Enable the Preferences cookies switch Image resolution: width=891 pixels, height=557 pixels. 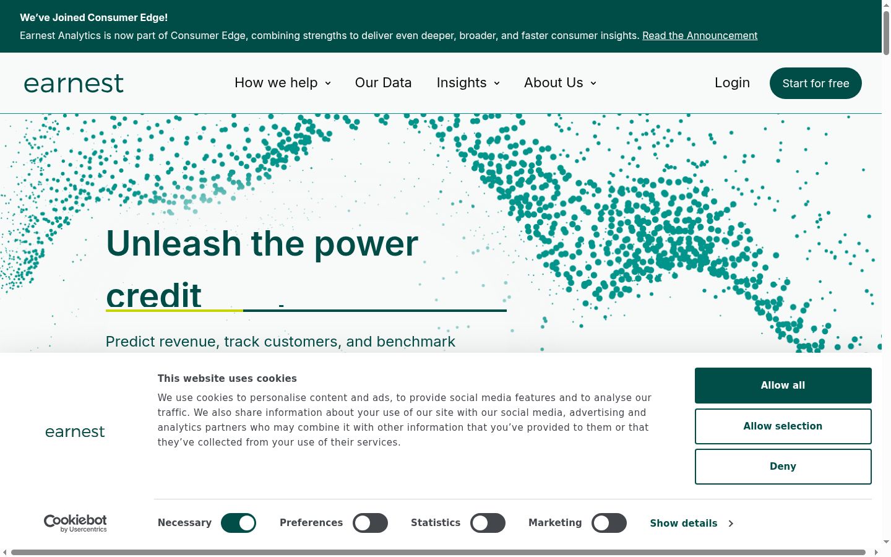370,523
